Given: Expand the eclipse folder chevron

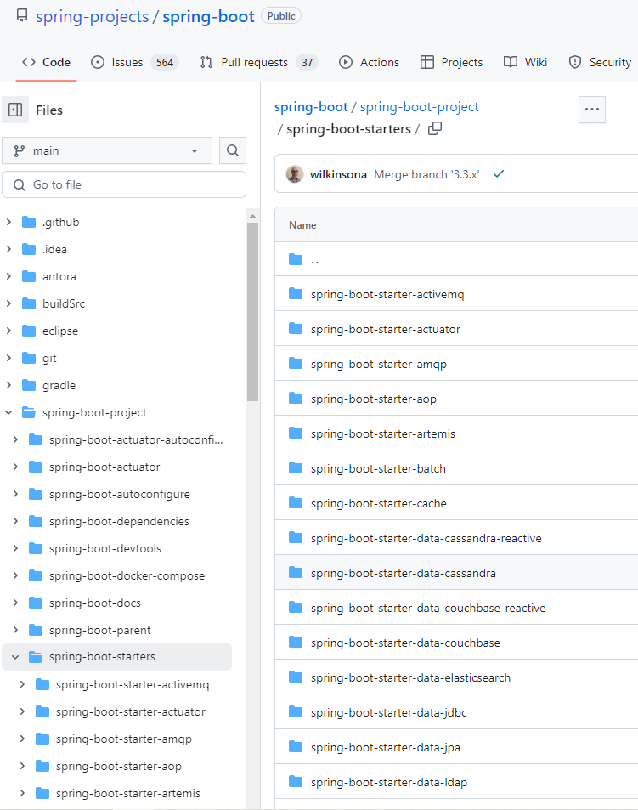Looking at the screenshot, I should pyautogui.click(x=8, y=331).
